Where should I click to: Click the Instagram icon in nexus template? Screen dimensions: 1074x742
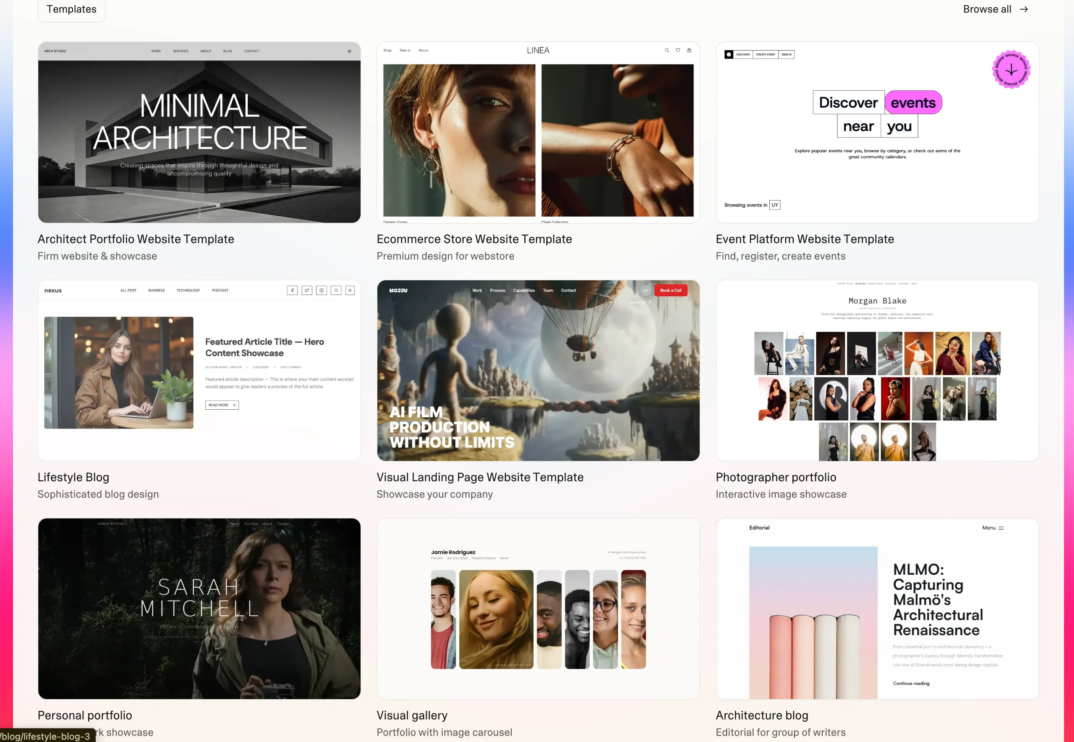tap(321, 290)
